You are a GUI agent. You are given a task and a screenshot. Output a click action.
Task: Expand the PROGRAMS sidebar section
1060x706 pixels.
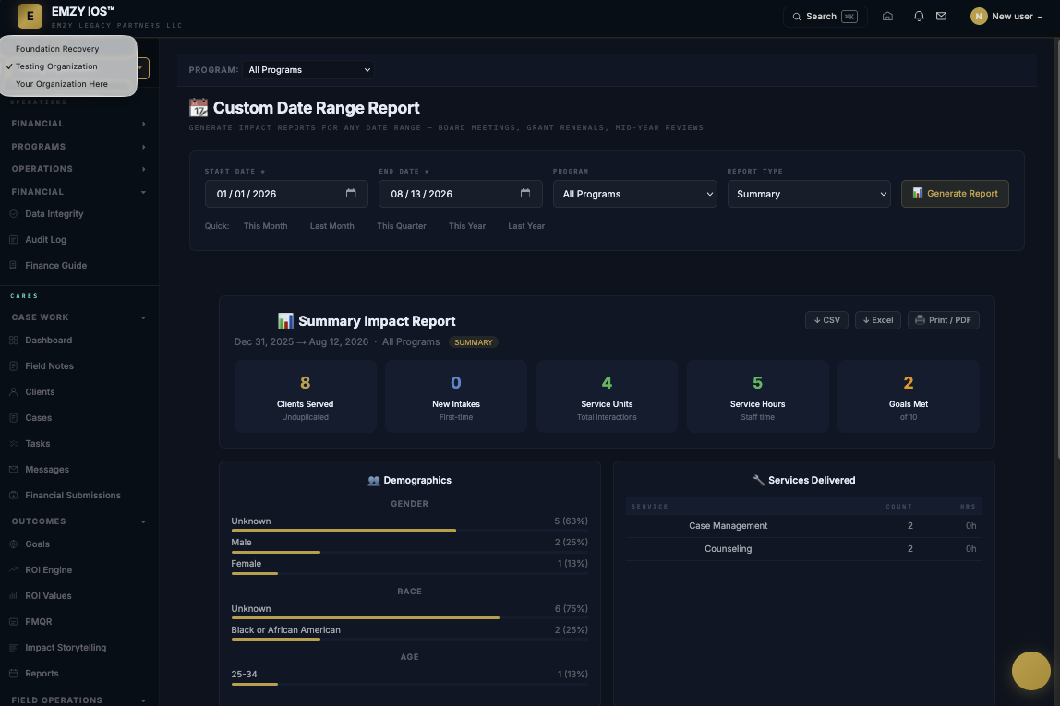(78, 147)
